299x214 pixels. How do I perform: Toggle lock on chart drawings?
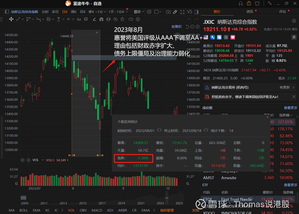109,19
